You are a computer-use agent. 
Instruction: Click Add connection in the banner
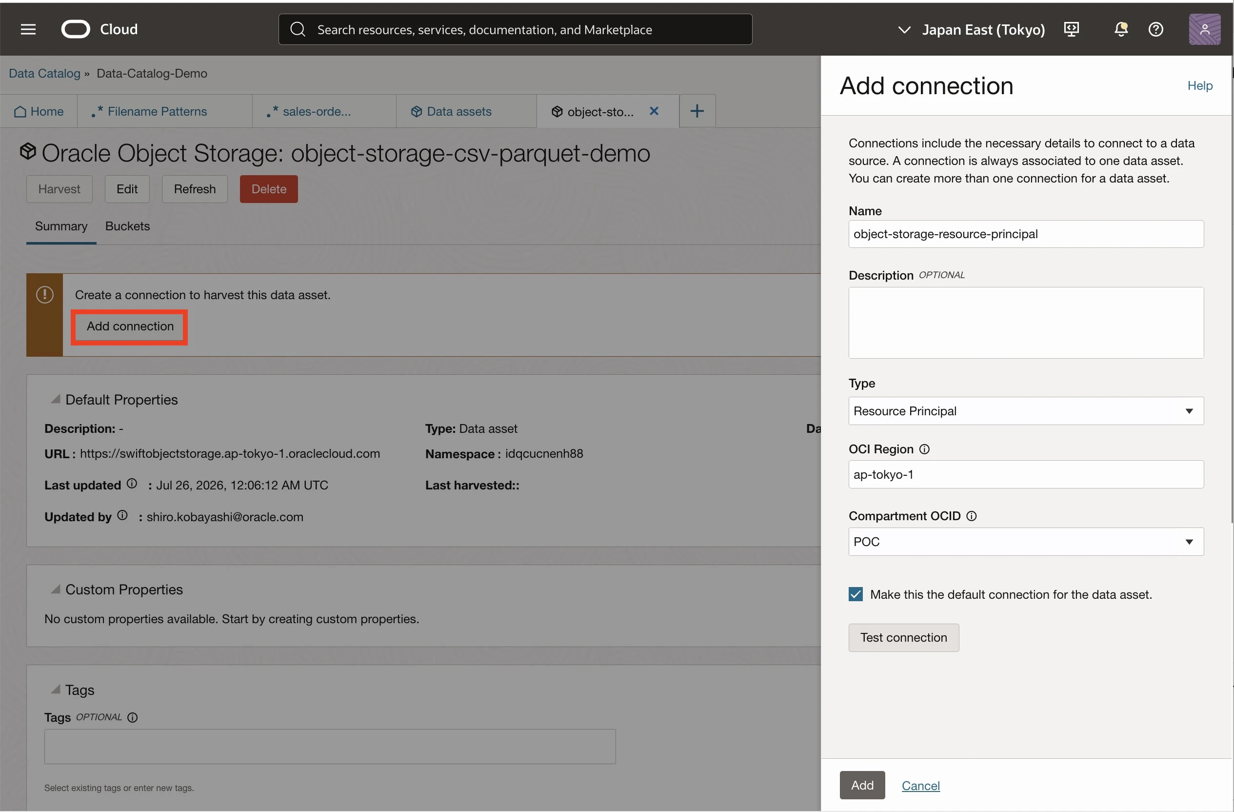click(130, 326)
